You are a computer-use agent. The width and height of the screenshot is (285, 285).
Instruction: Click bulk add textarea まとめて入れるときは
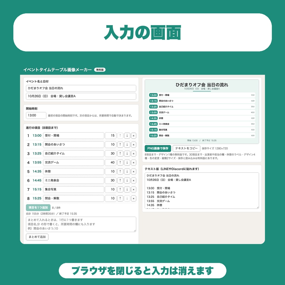coord(81,224)
